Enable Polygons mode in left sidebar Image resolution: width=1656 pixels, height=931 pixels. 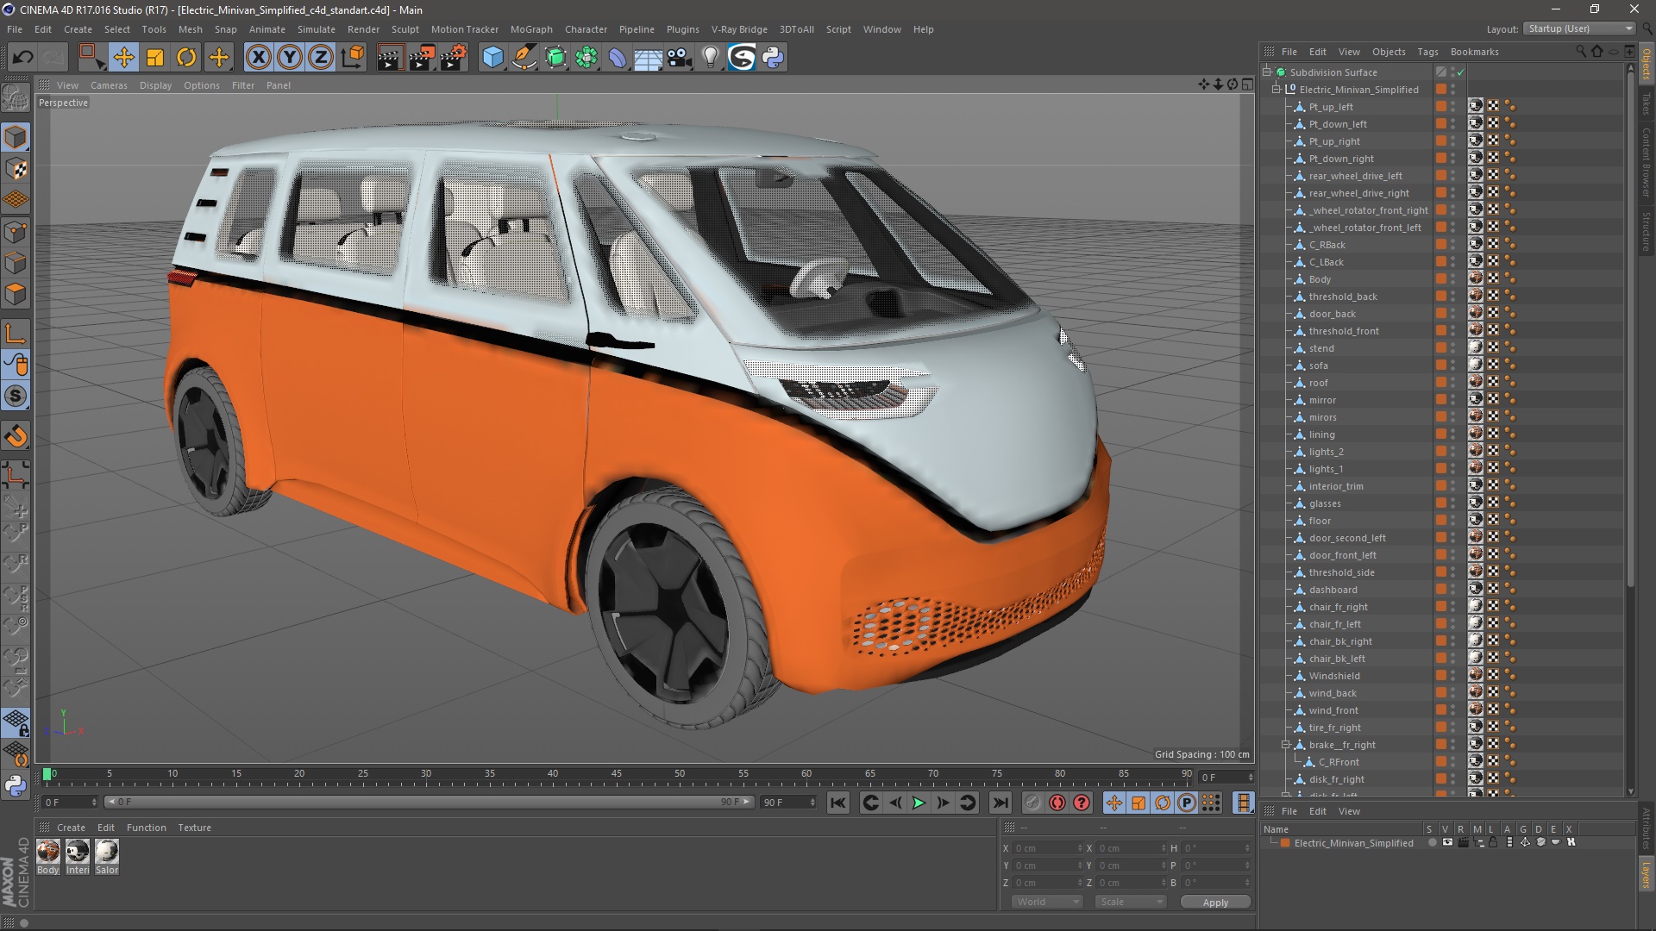pos(16,295)
